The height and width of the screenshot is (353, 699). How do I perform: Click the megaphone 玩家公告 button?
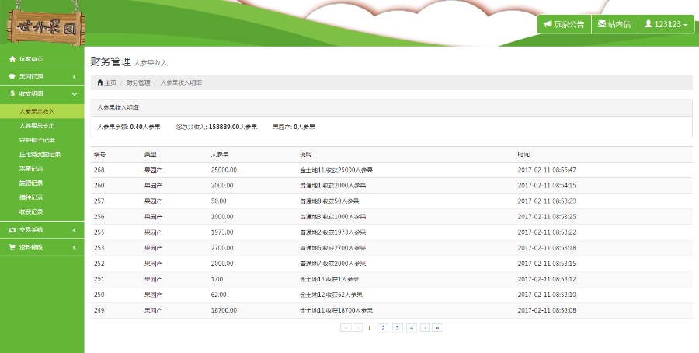[564, 24]
